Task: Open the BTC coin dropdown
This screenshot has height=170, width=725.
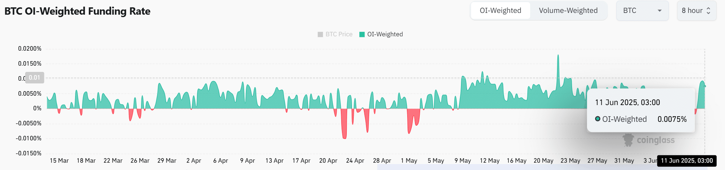Action: [x=642, y=10]
